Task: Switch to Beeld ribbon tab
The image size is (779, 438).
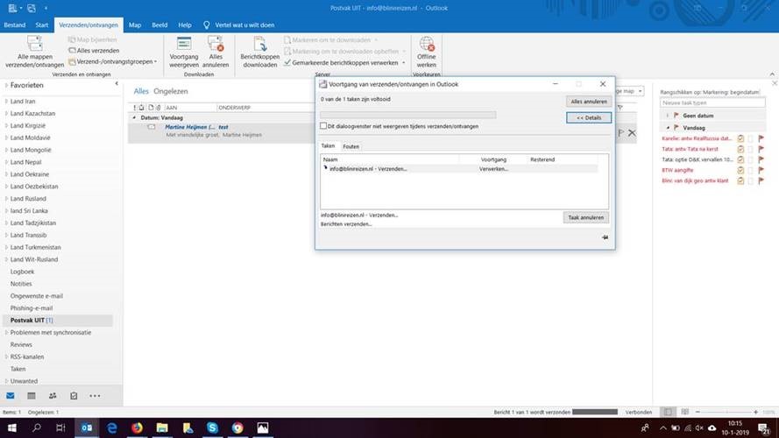Action: [159, 25]
